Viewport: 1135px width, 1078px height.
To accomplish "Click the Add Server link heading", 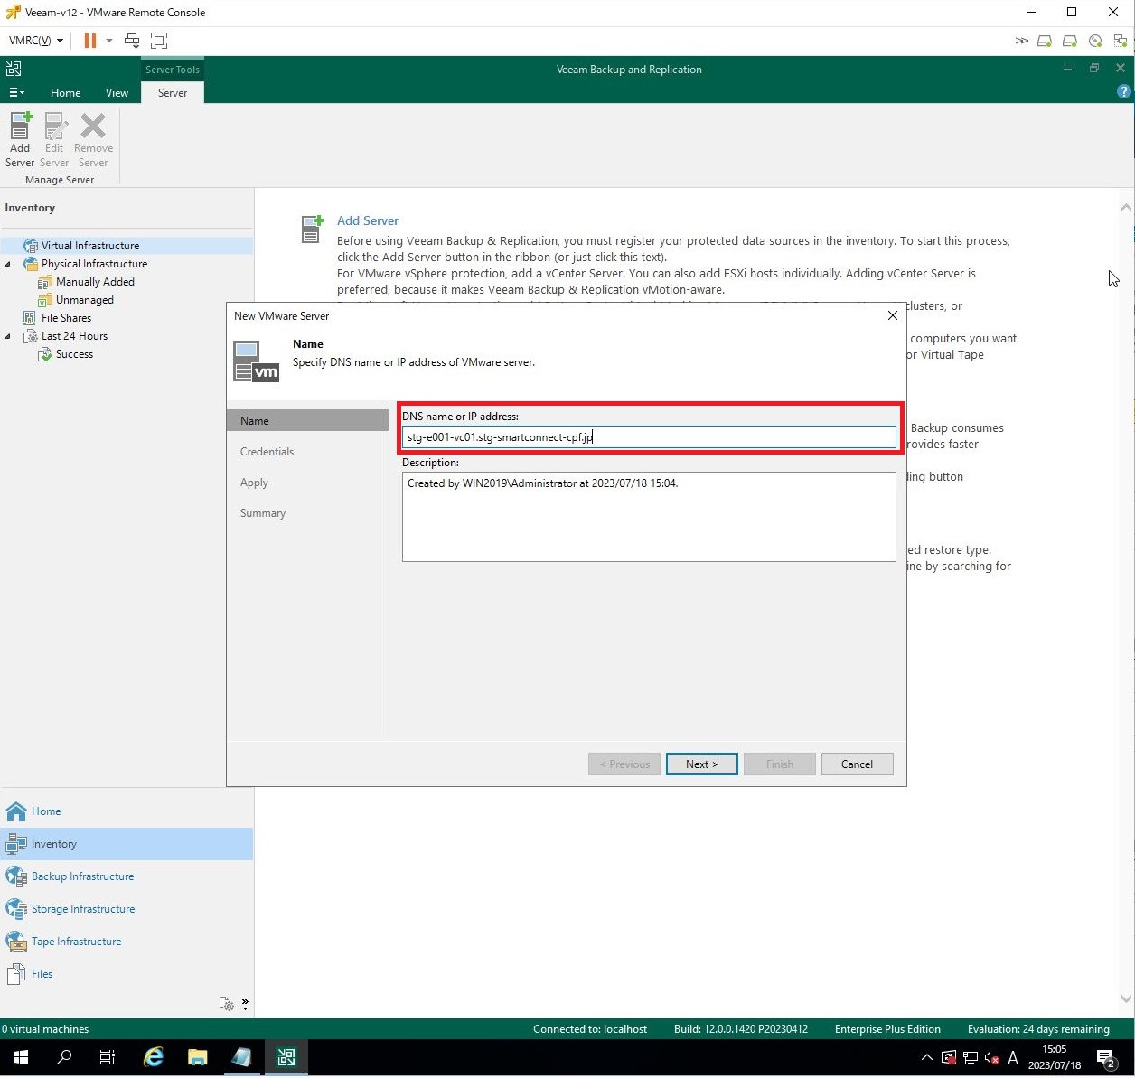I will point(368,220).
